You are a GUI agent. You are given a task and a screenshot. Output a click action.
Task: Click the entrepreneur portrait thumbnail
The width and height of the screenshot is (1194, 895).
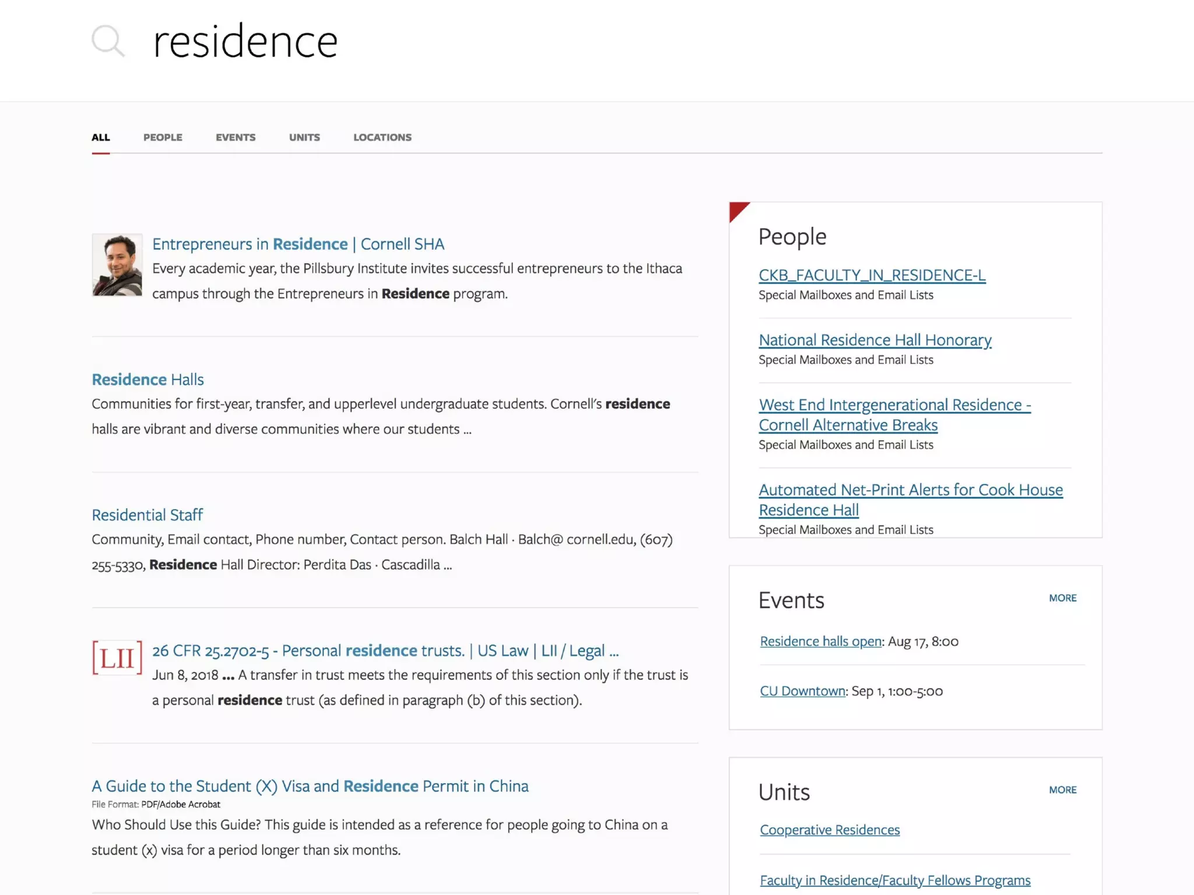pyautogui.click(x=117, y=265)
